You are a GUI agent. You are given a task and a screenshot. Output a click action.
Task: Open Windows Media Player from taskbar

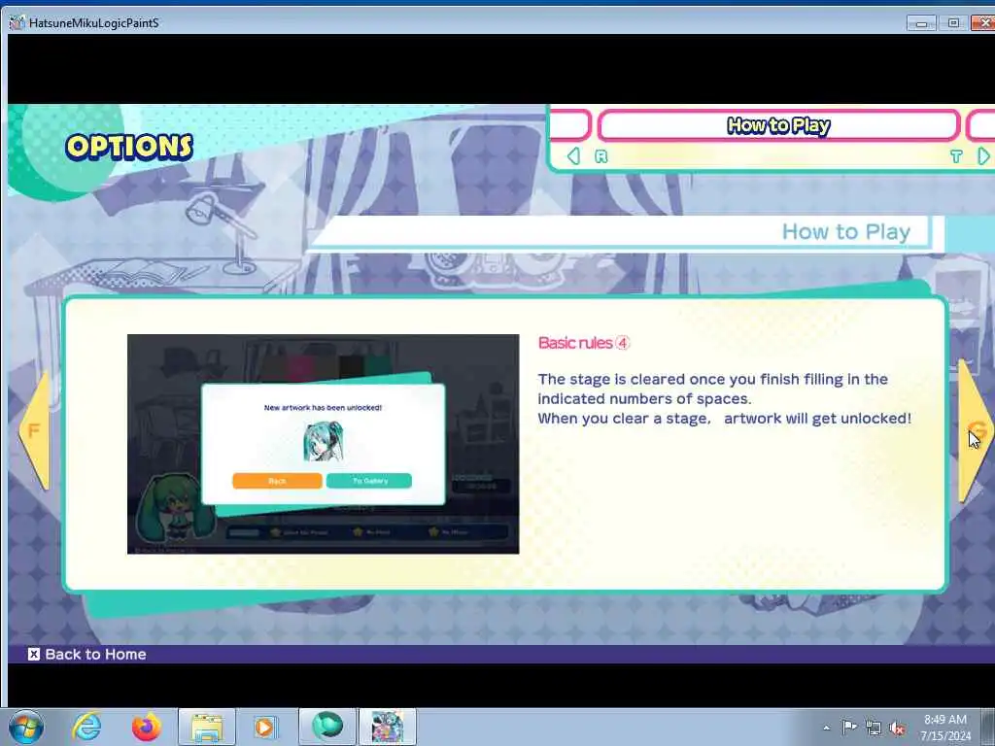[264, 727]
